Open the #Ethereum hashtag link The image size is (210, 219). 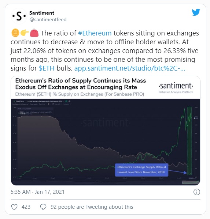(x=95, y=33)
